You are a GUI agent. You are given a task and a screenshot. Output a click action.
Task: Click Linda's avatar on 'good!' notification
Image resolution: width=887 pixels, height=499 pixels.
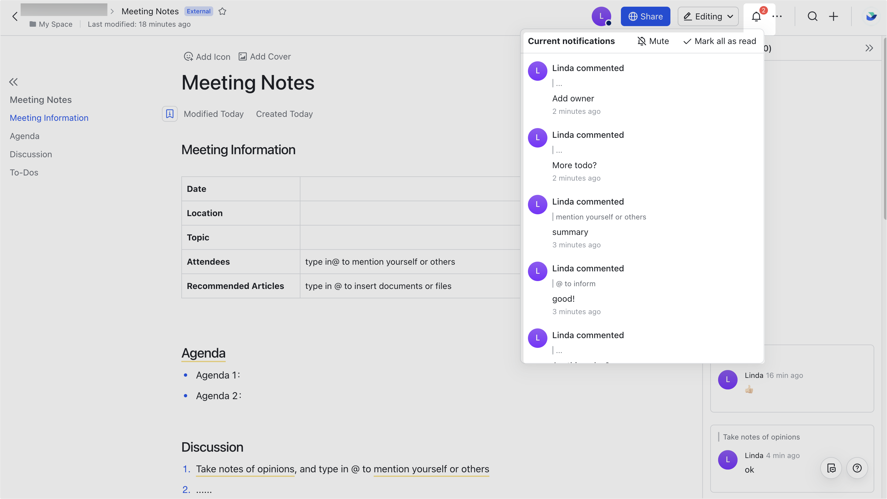[x=537, y=271]
